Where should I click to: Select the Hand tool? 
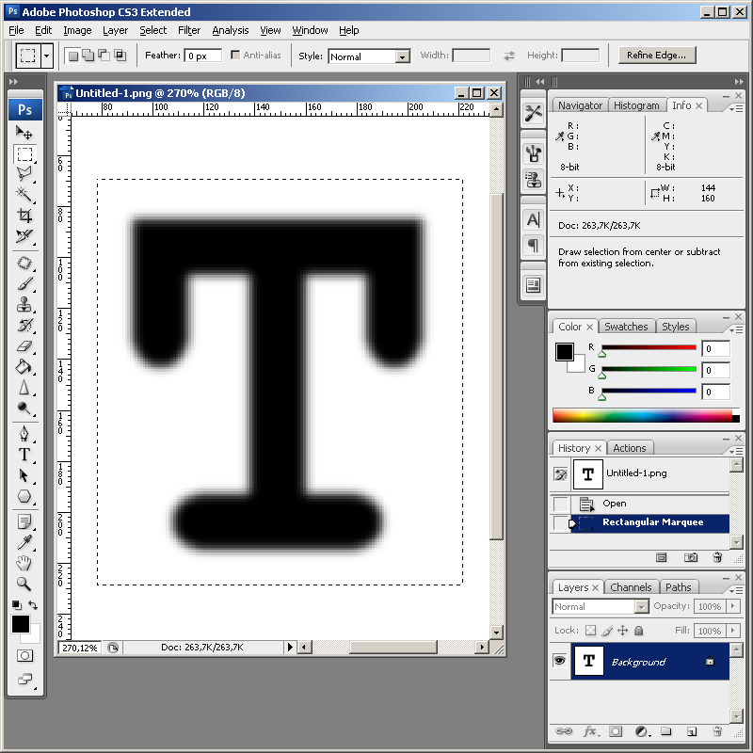point(24,563)
